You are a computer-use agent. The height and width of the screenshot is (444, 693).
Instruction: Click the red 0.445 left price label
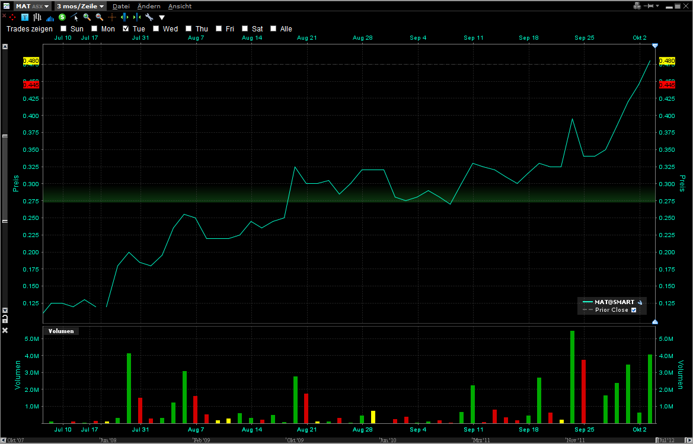coord(31,85)
